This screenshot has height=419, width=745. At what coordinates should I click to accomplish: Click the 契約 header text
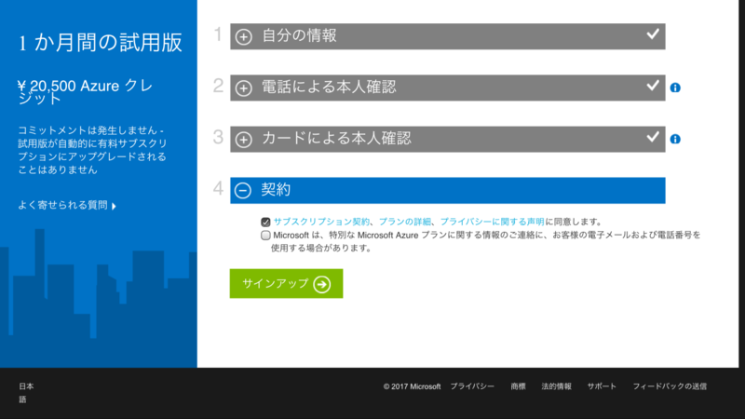[x=276, y=190]
